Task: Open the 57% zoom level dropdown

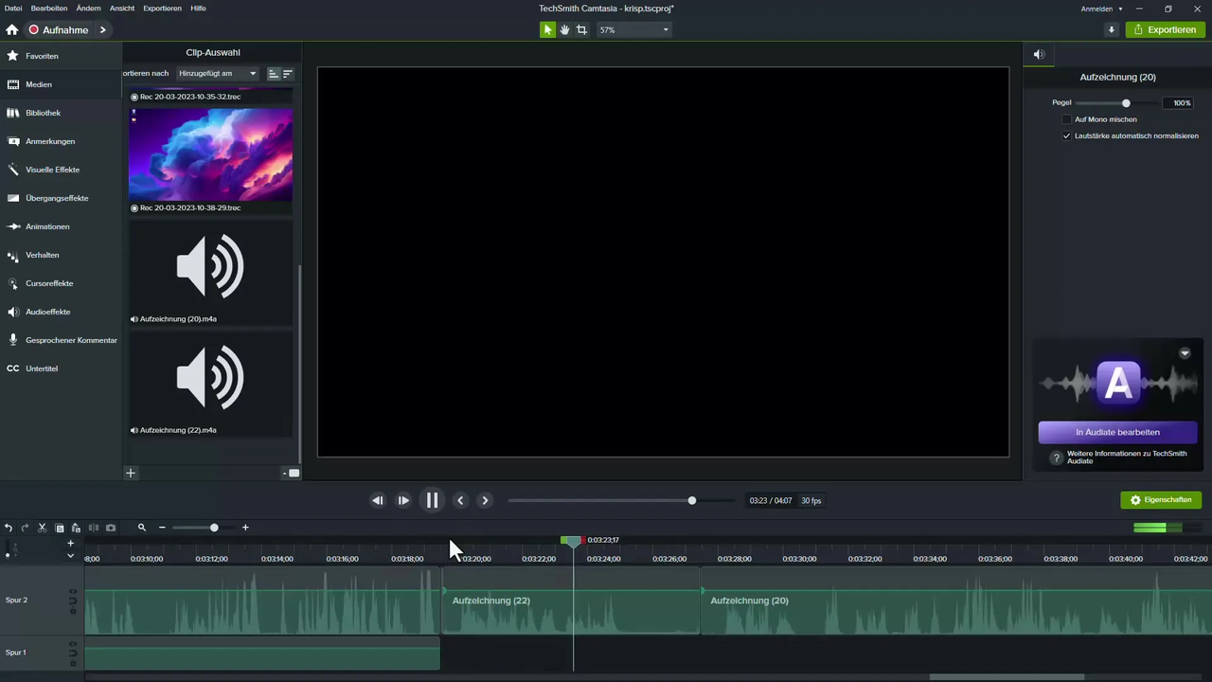Action: pos(665,29)
